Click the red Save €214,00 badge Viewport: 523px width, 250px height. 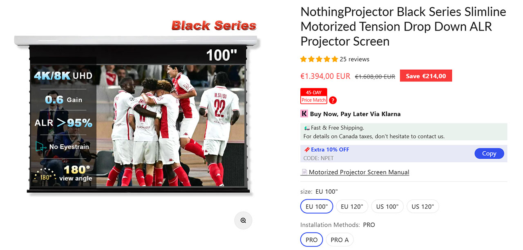click(x=426, y=76)
